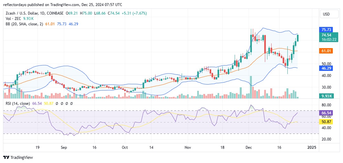Screen dimensions: 343x163
Task: Click the 50.00 price axis tick
Action: tap(326, 64)
